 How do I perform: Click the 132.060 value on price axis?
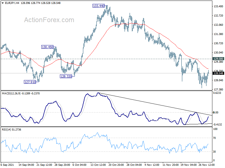click(x=218, y=25)
